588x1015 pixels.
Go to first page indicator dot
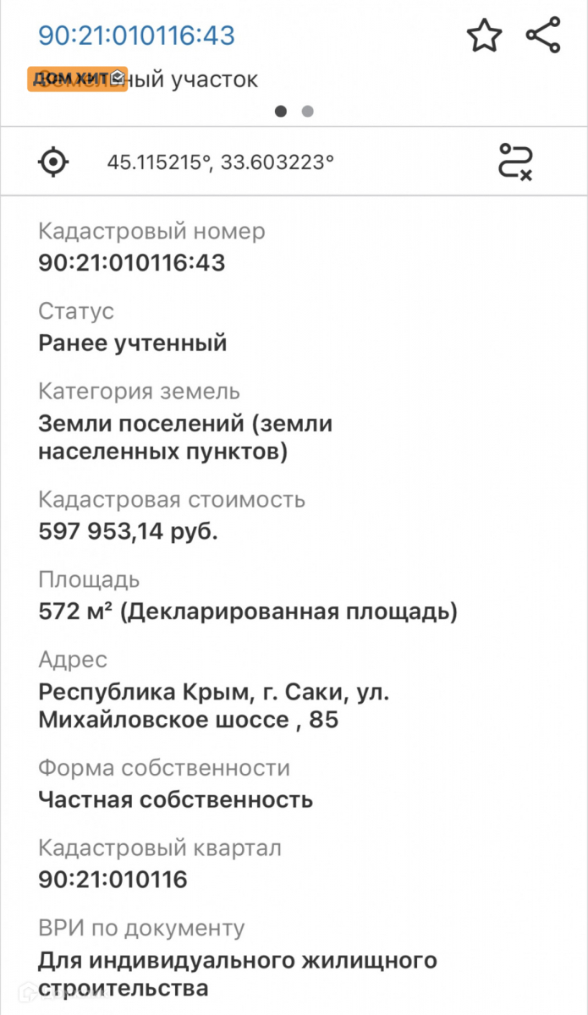[x=281, y=111]
